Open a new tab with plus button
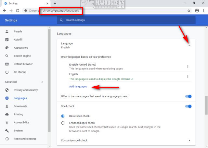Screen dimensions: 208x148 55,4
